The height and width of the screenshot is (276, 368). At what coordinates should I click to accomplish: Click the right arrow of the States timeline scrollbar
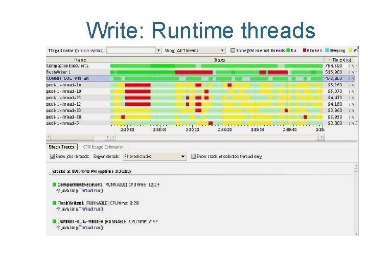tap(321, 137)
